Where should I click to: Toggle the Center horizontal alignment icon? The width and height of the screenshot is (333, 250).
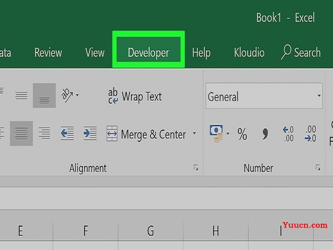point(21,134)
